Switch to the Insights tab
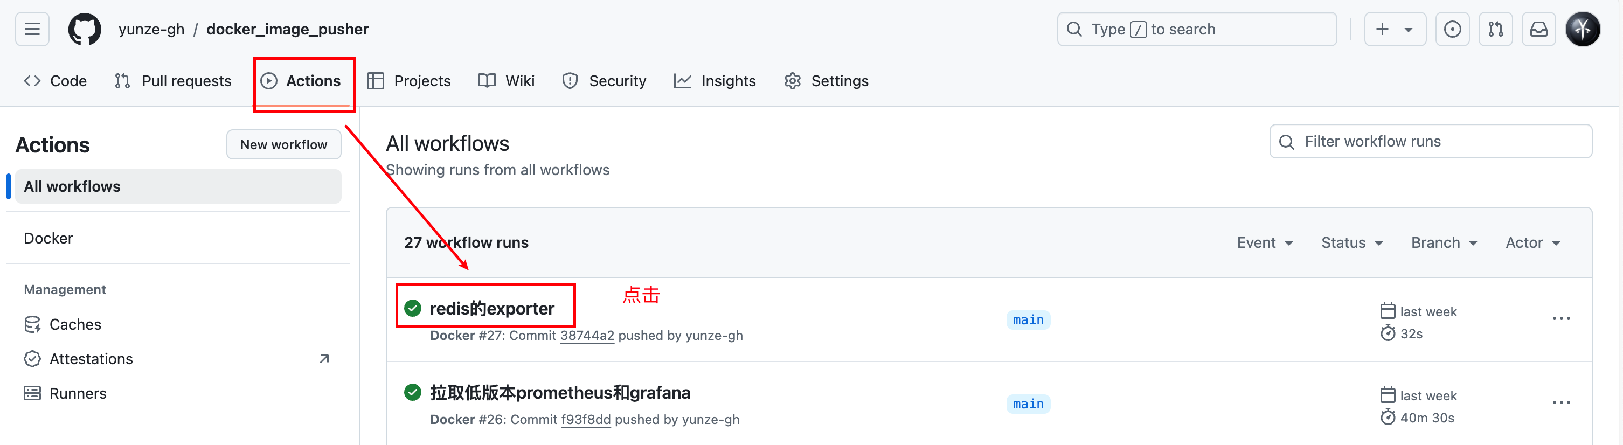The image size is (1623, 445). (x=715, y=81)
